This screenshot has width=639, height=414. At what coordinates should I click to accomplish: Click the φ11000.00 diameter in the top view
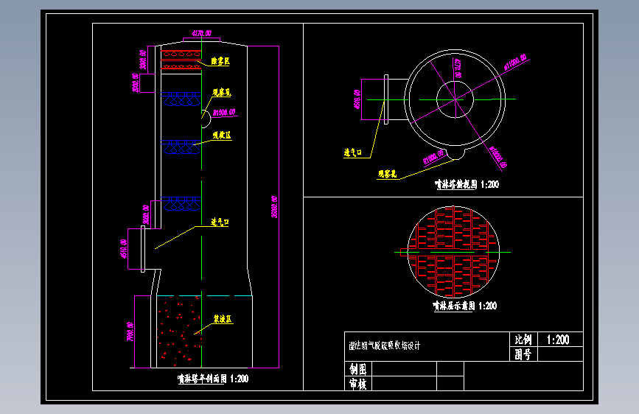[515, 63]
